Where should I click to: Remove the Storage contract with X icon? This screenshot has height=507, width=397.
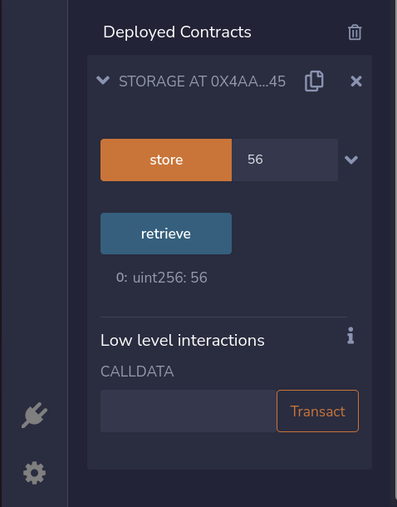click(x=356, y=81)
